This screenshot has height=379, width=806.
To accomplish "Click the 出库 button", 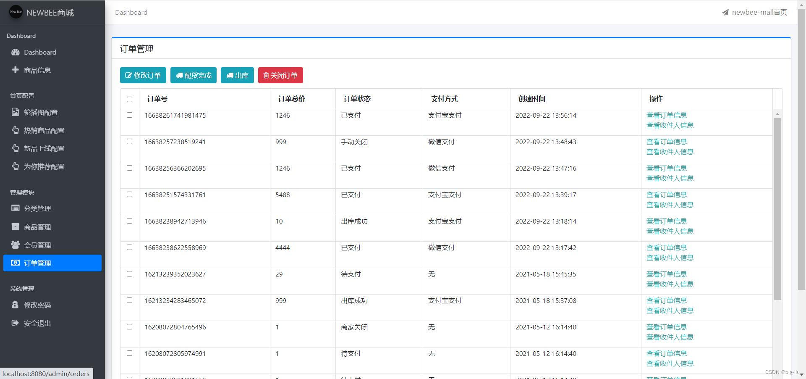I will [x=237, y=75].
